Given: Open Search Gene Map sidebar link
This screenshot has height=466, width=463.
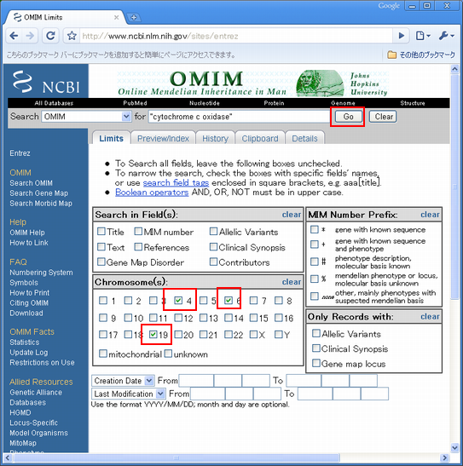Looking at the screenshot, I should click(x=39, y=193).
